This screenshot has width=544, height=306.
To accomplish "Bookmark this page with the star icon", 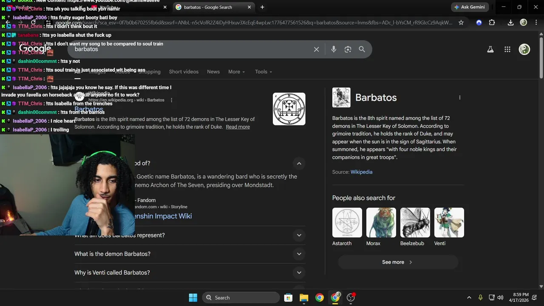I will [461, 23].
